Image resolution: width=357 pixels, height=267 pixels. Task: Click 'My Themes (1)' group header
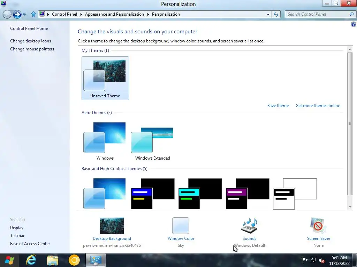95,50
